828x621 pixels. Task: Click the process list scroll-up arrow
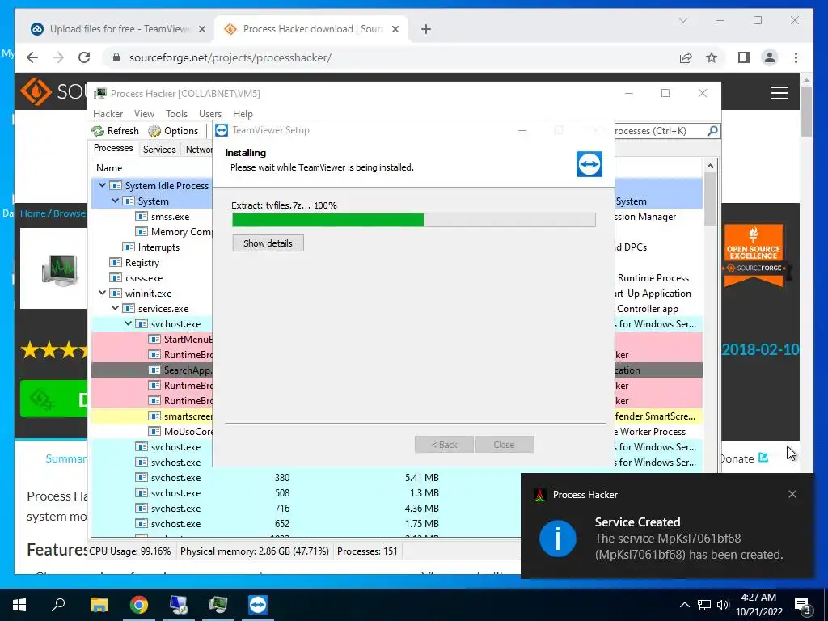710,167
